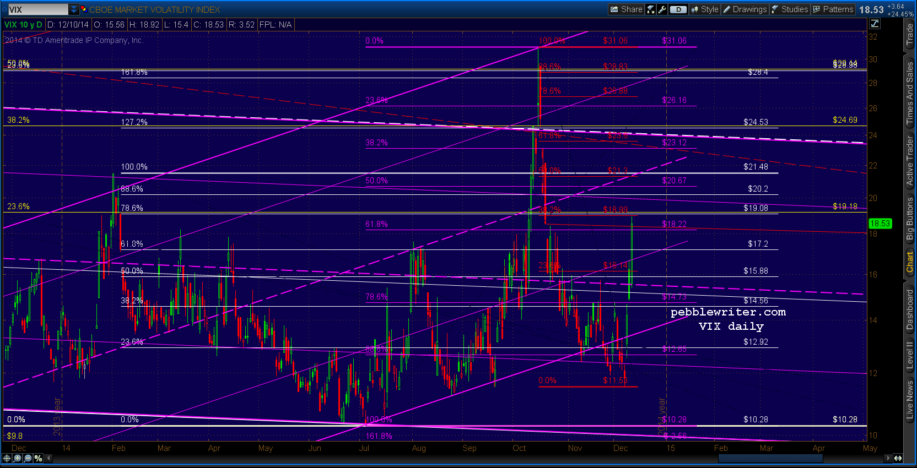Open the Drawings menu
The image size is (917, 468).
[745, 9]
